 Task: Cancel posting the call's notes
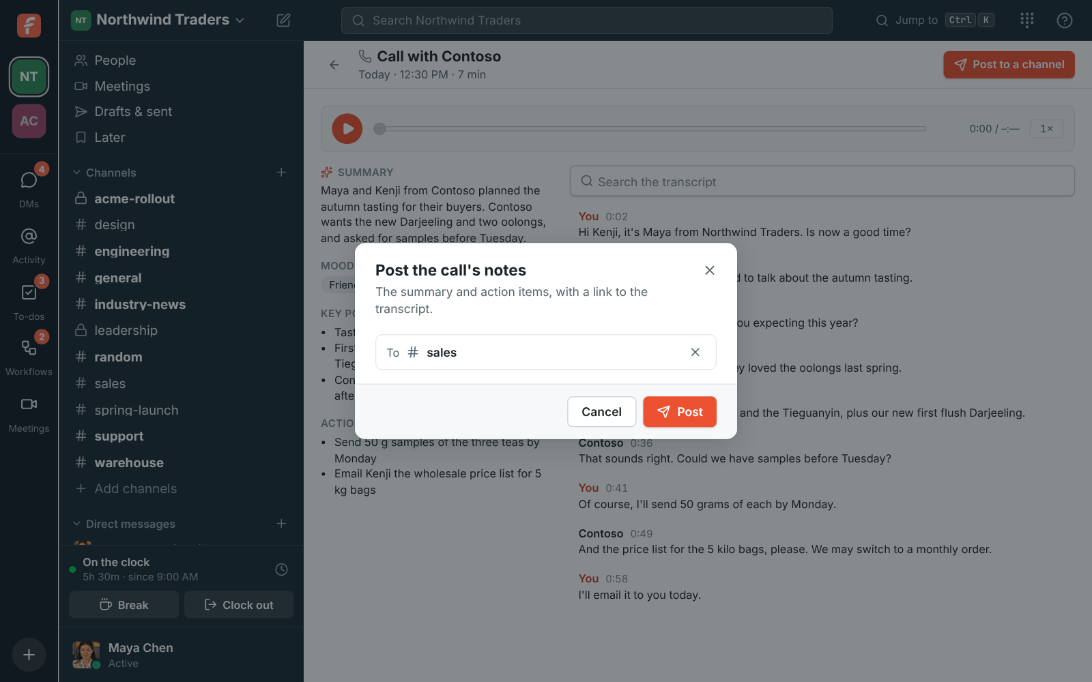pos(601,412)
